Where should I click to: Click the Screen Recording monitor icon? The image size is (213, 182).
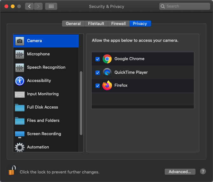coord(20,134)
